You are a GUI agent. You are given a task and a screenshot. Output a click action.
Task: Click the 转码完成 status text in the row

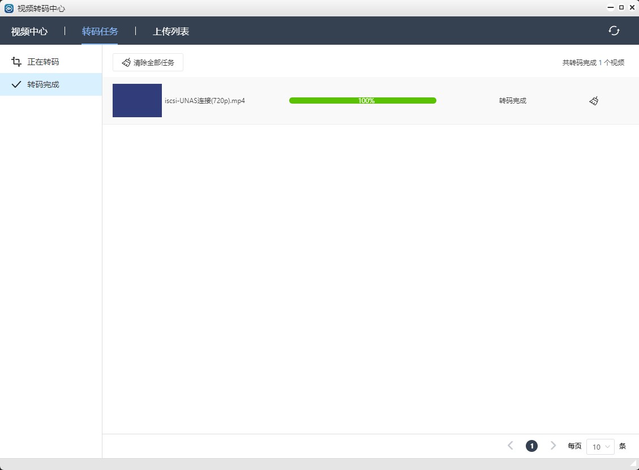[x=512, y=101]
